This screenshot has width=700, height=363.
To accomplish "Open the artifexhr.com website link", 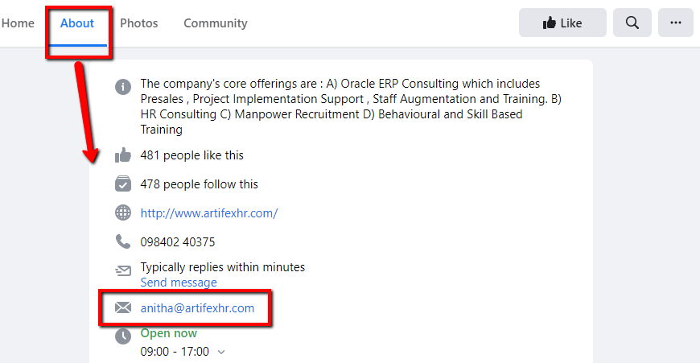I will click(208, 213).
